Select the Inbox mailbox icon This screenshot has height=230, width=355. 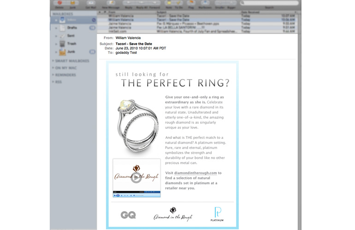click(62, 20)
